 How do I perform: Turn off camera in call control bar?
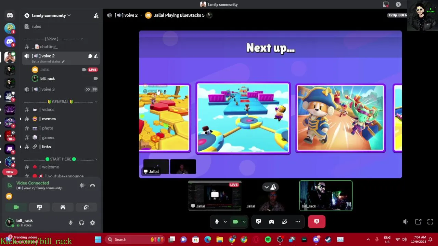click(x=235, y=222)
